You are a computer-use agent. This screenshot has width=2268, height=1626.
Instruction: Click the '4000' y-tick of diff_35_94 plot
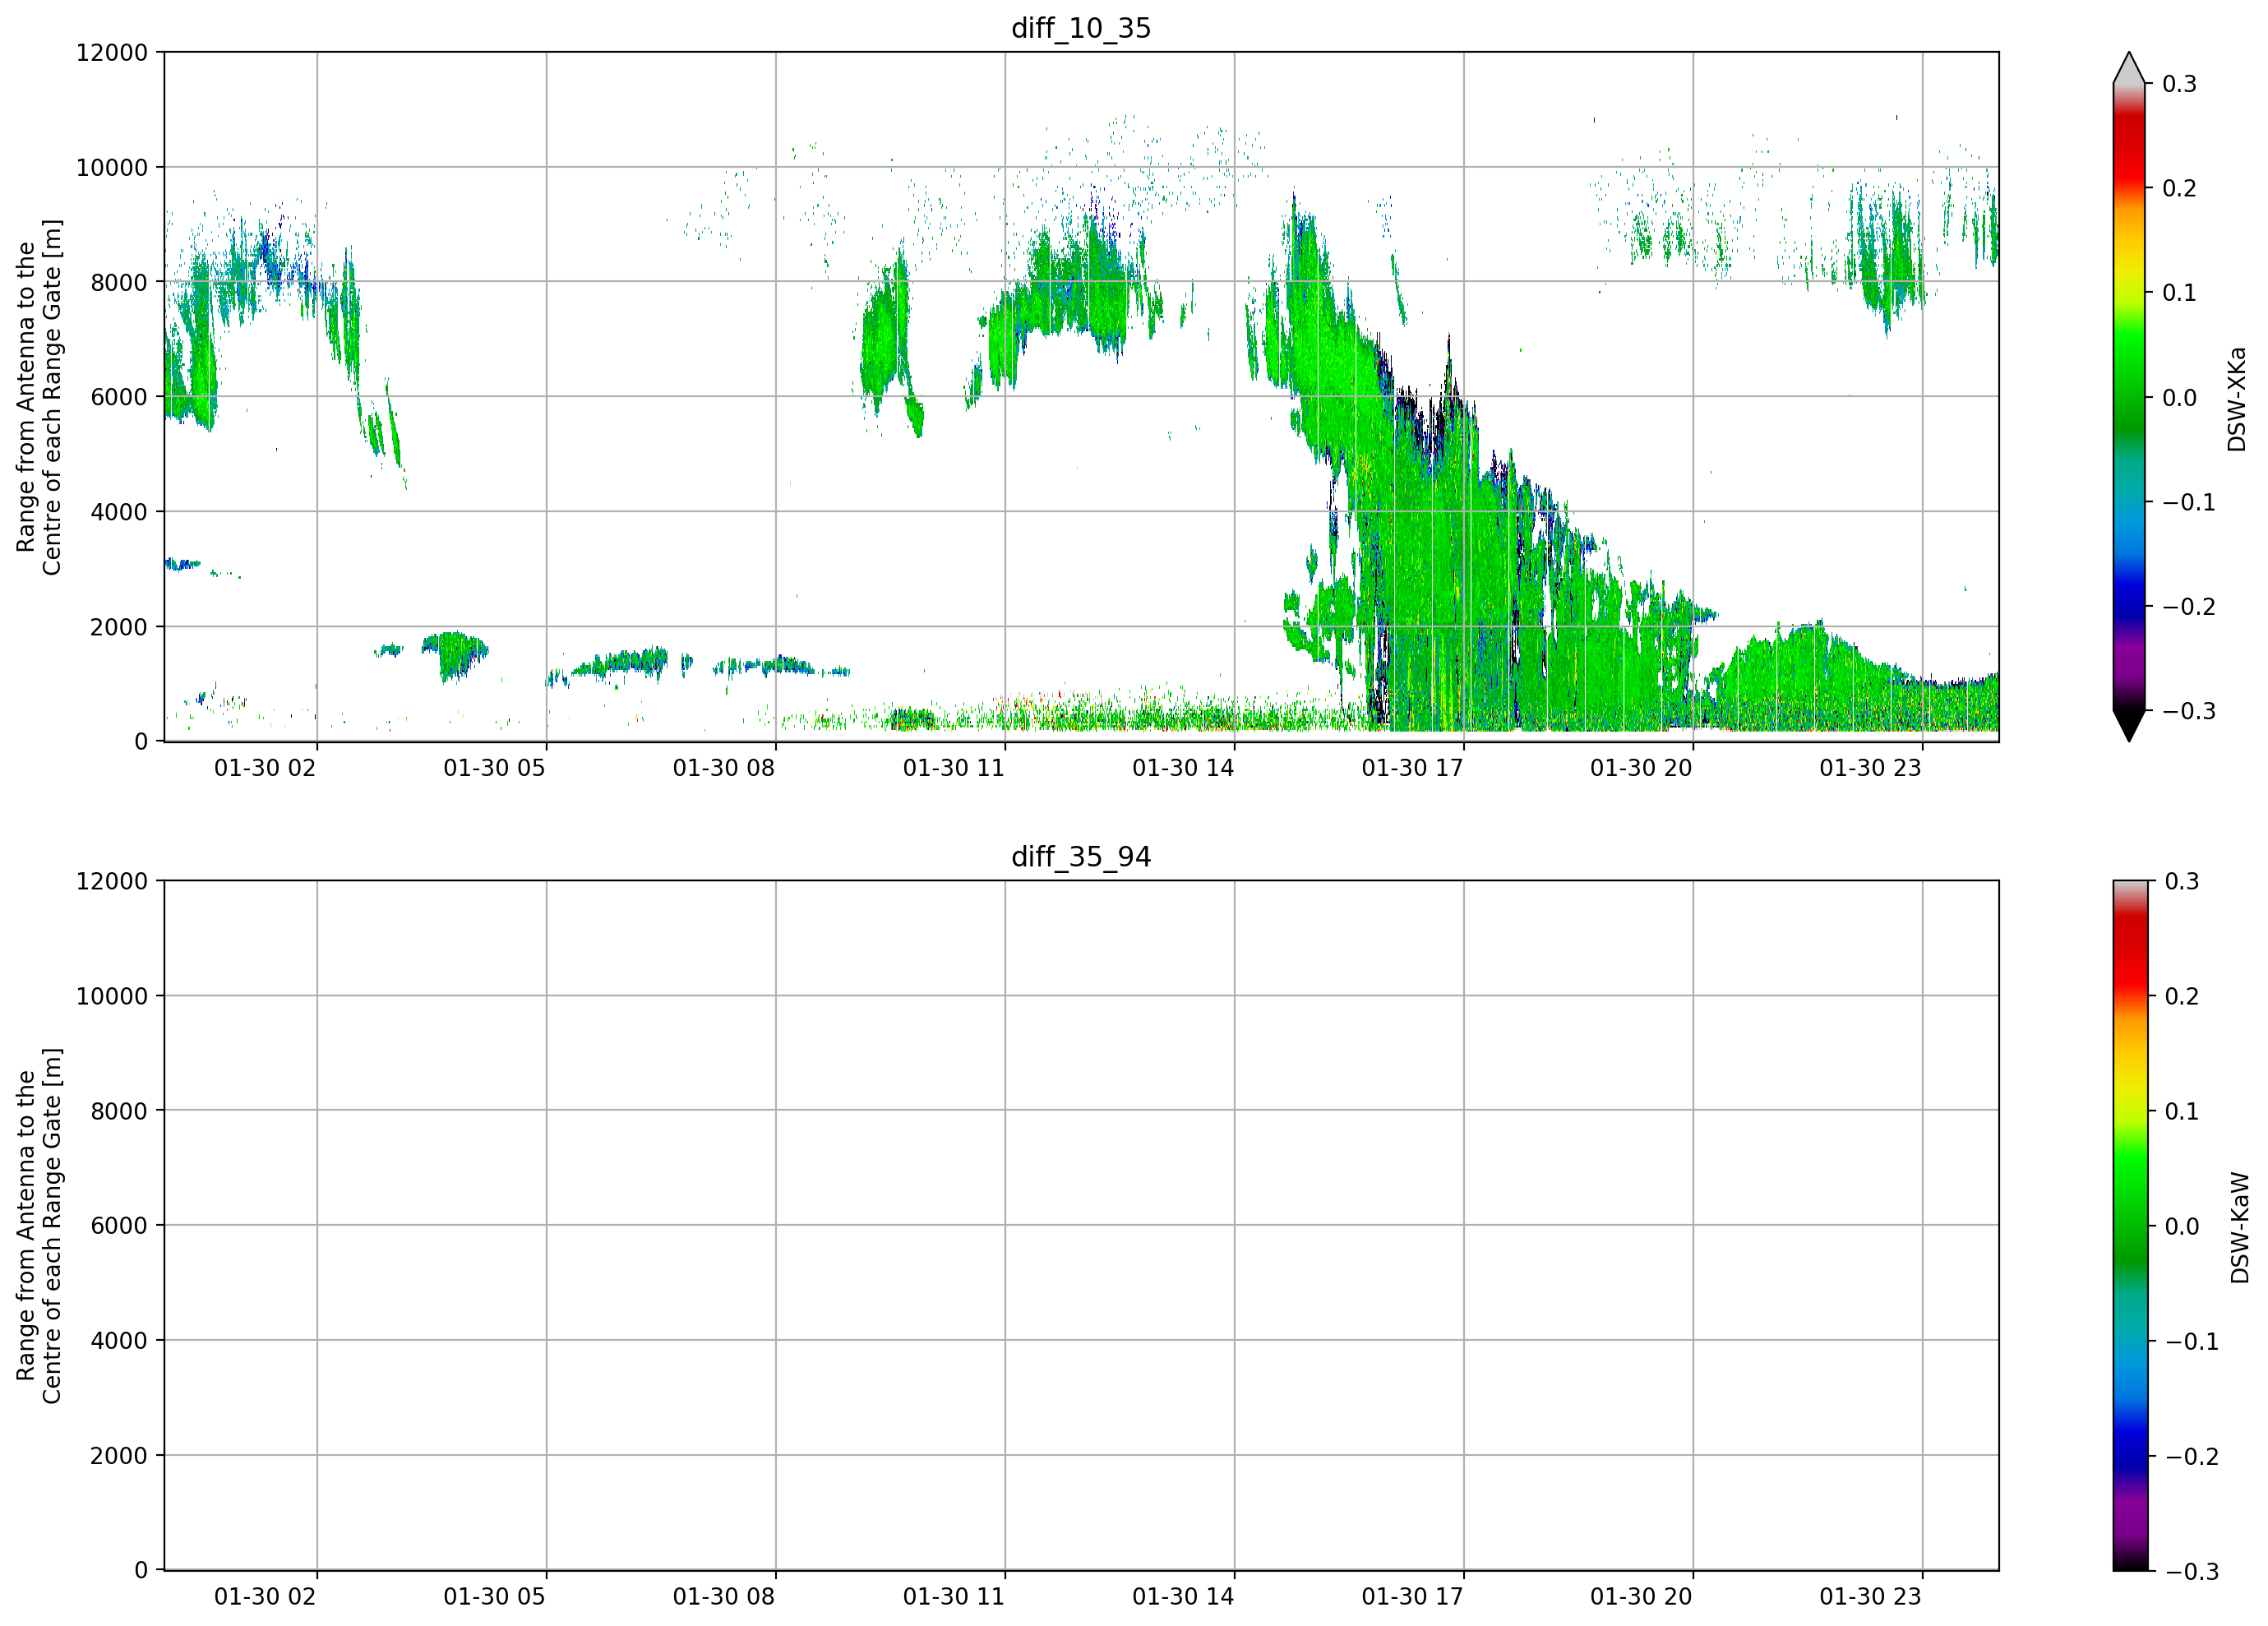pyautogui.click(x=119, y=1341)
